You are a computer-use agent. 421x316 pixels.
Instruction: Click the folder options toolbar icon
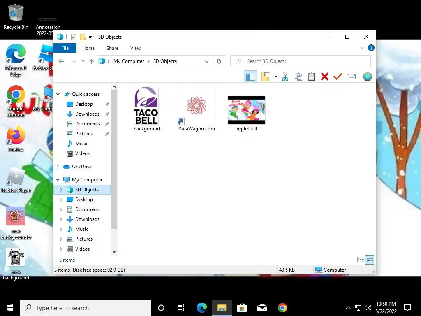(266, 77)
